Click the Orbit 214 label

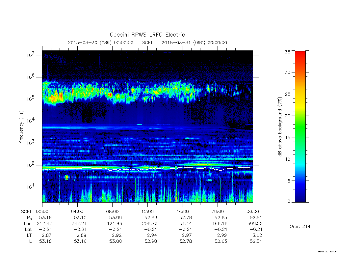click(x=300, y=226)
